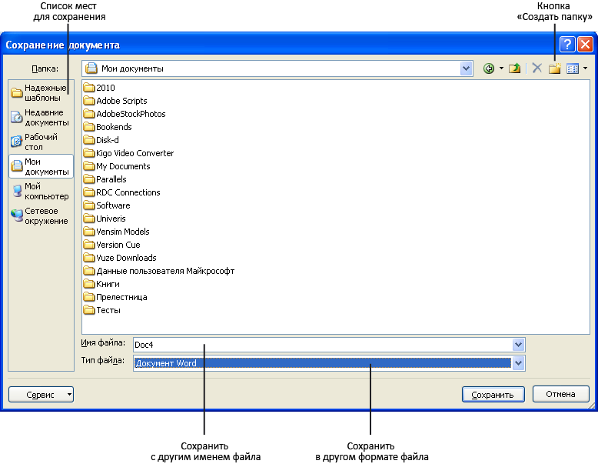The image size is (598, 464).
Task: Click the Прелестница folder name
Action: (x=121, y=297)
